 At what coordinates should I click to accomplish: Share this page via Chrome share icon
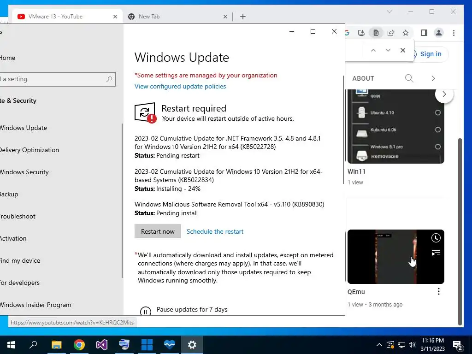click(391, 33)
